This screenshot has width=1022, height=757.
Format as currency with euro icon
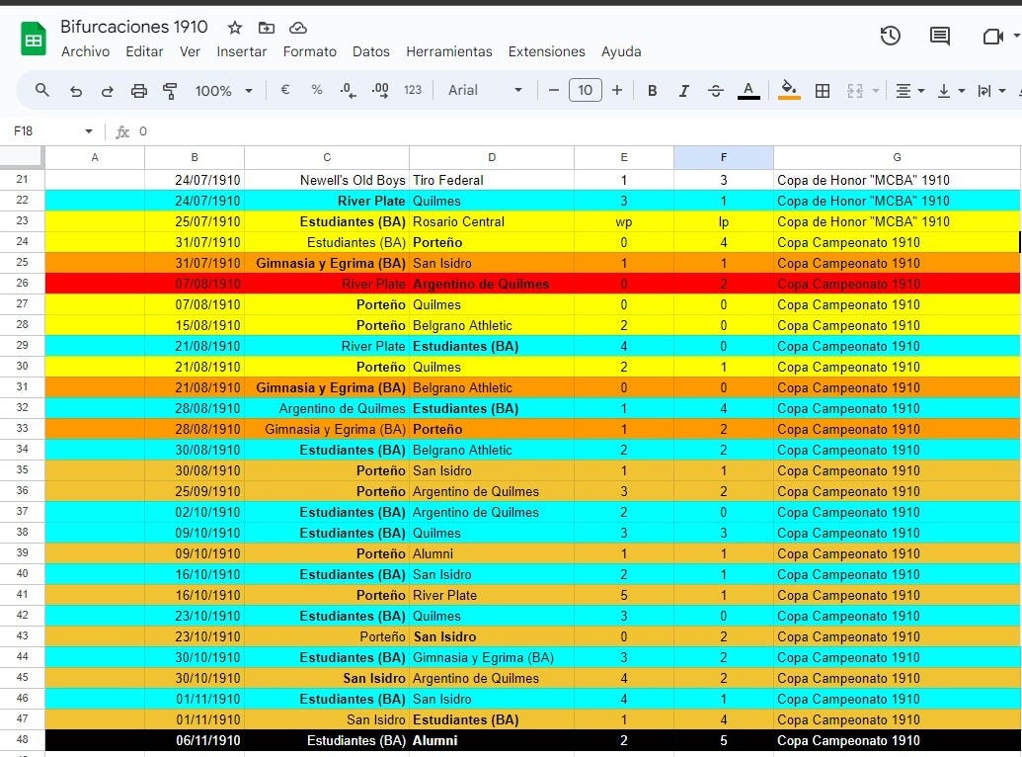284,90
